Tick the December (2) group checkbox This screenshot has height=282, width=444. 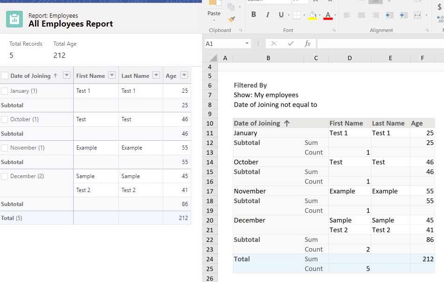5,176
